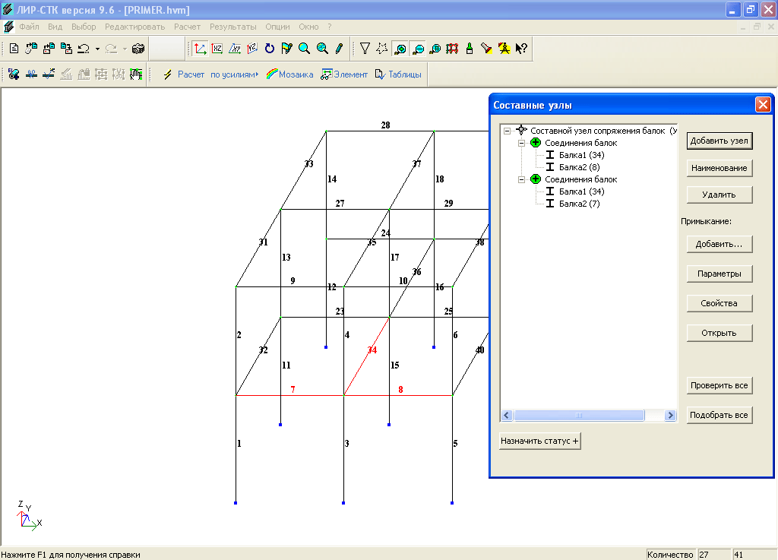
Task: Click the filter funnel icon
Action: [365, 49]
